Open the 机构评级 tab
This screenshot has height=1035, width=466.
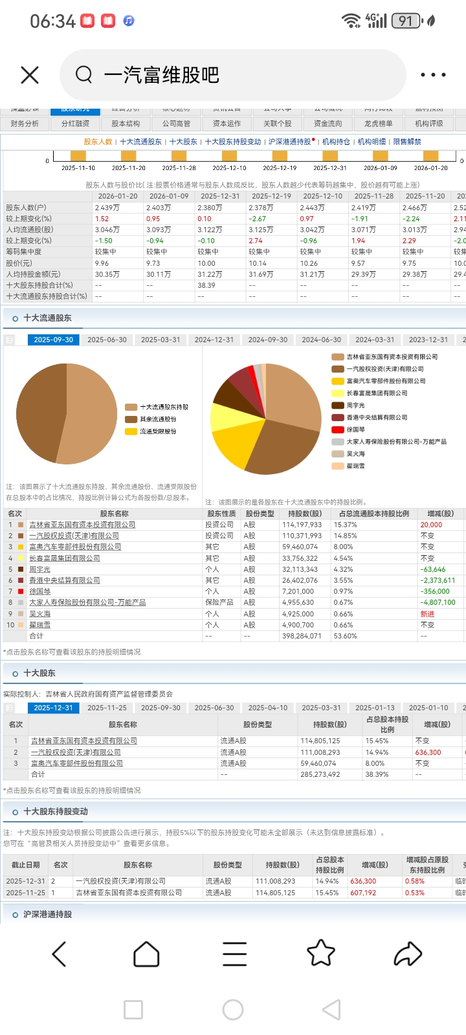tap(429, 124)
